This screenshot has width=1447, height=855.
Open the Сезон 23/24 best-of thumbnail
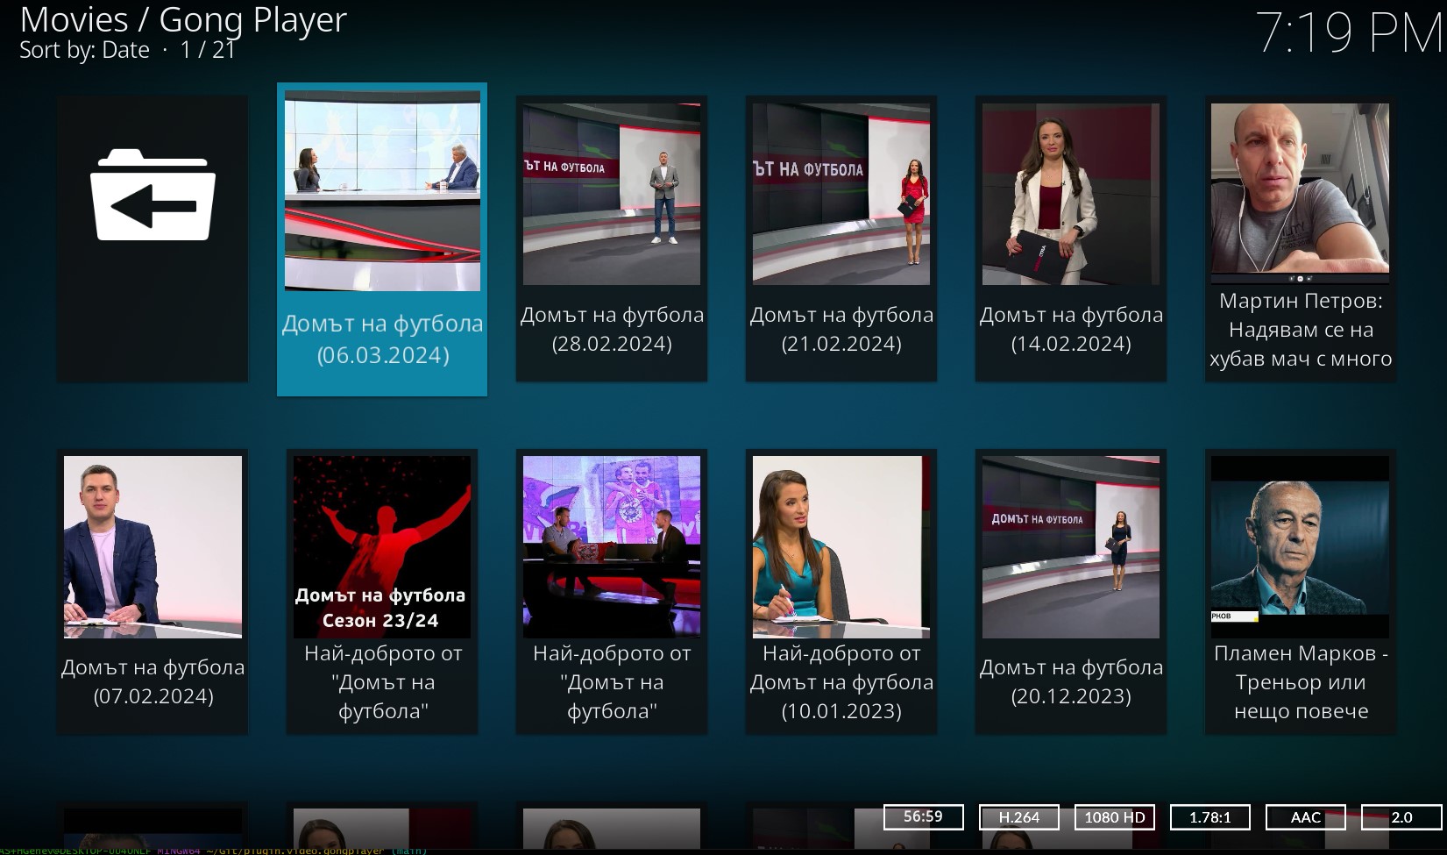[382, 546]
